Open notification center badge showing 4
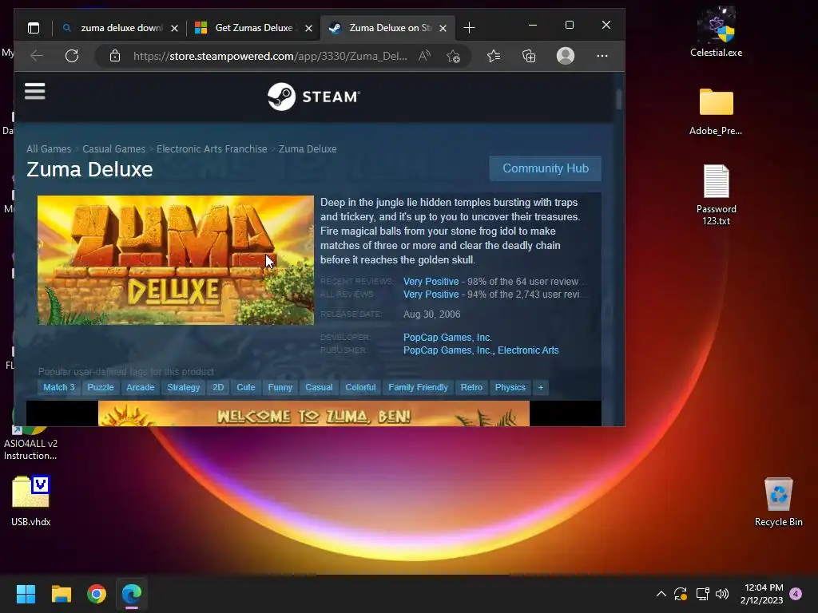This screenshot has height=613, width=818. tap(796, 594)
